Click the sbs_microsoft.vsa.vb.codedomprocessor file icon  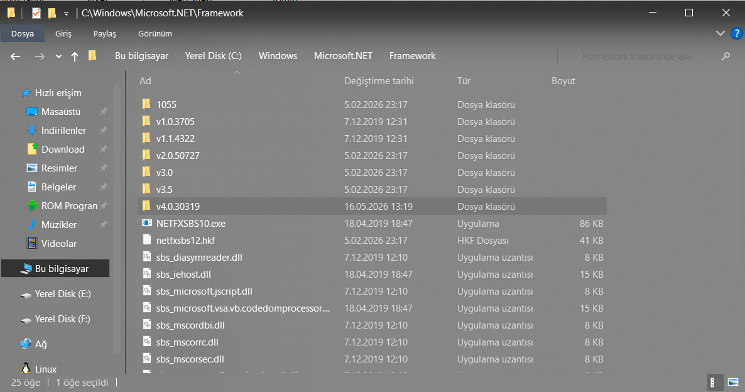point(147,308)
